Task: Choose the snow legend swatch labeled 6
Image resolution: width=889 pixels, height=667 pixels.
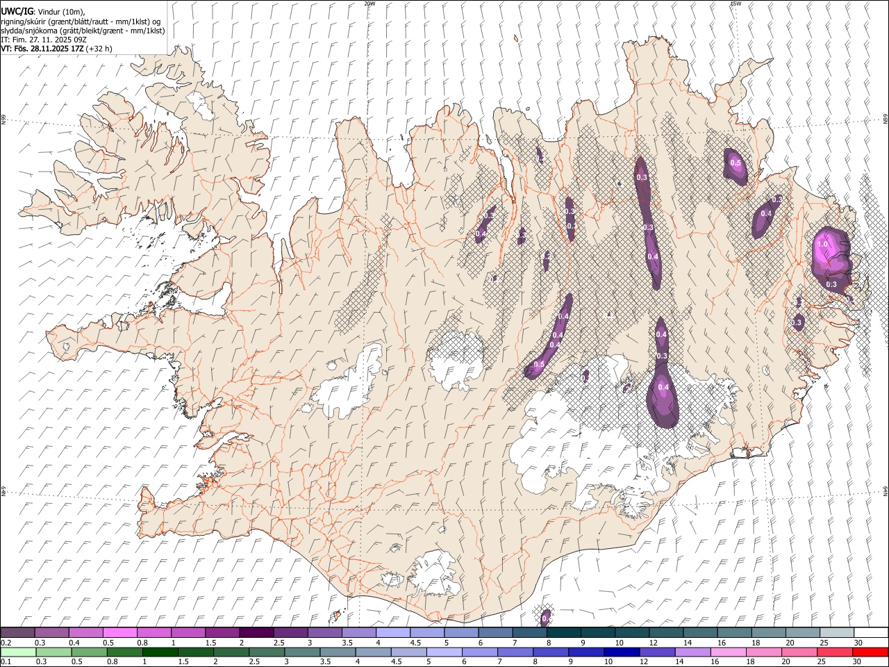Action: pyautogui.click(x=495, y=632)
